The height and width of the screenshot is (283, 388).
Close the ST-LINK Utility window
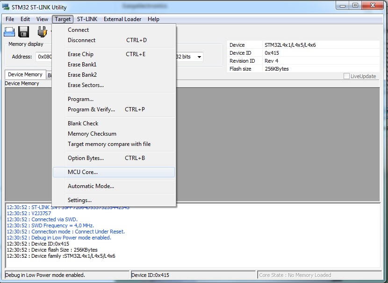point(373,6)
